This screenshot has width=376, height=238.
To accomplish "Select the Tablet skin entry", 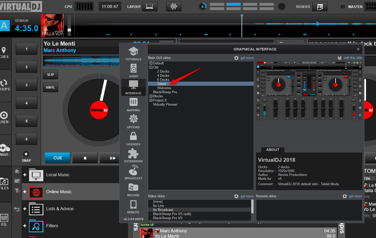I will [x=201, y=84].
